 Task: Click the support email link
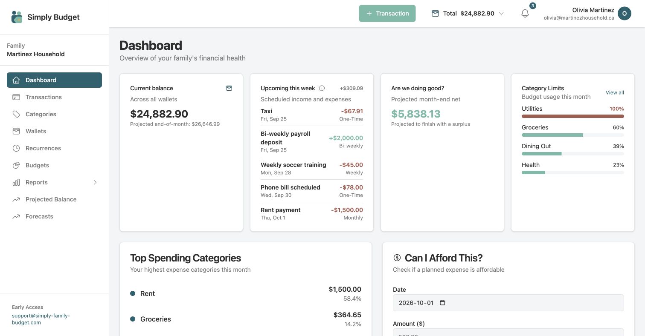[x=41, y=319]
